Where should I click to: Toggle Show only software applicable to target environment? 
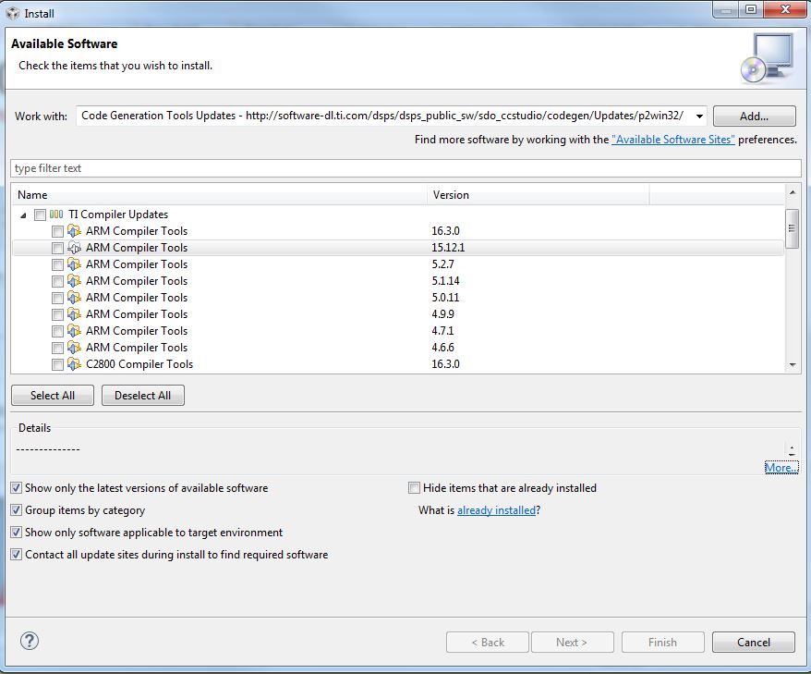(x=17, y=533)
